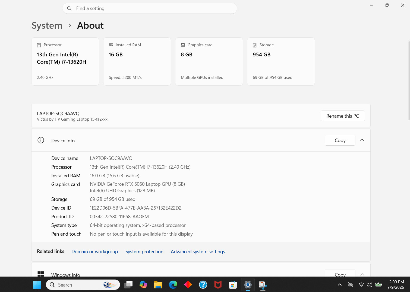Copy the Windows info details
This screenshot has height=292, width=410.
[x=340, y=273]
